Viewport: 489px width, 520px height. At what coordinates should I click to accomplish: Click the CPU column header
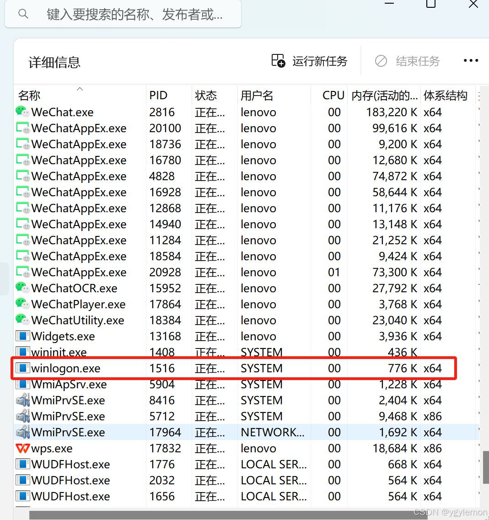(333, 95)
